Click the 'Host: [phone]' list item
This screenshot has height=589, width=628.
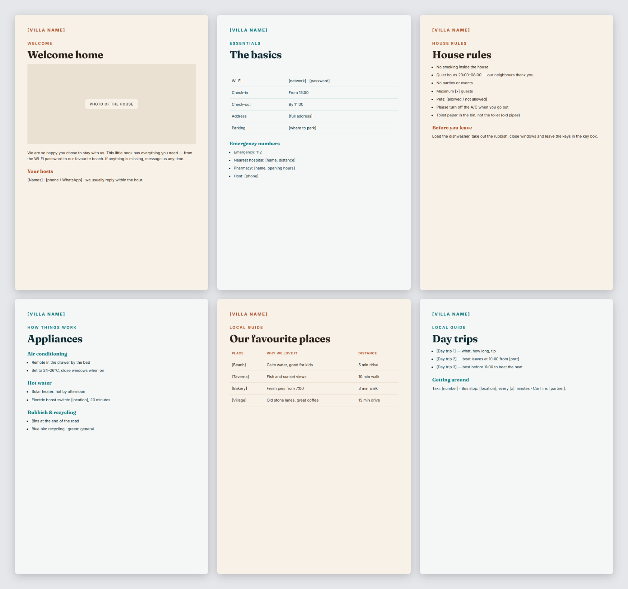point(246,176)
